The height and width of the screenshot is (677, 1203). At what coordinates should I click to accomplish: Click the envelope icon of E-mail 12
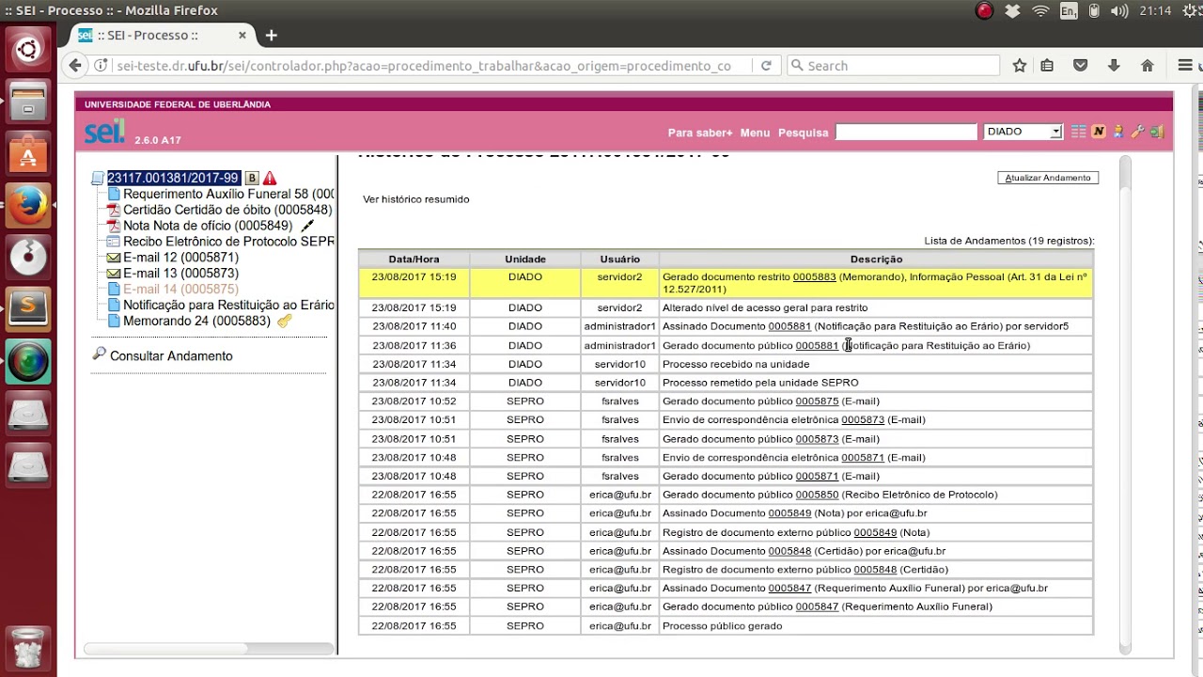(x=114, y=258)
